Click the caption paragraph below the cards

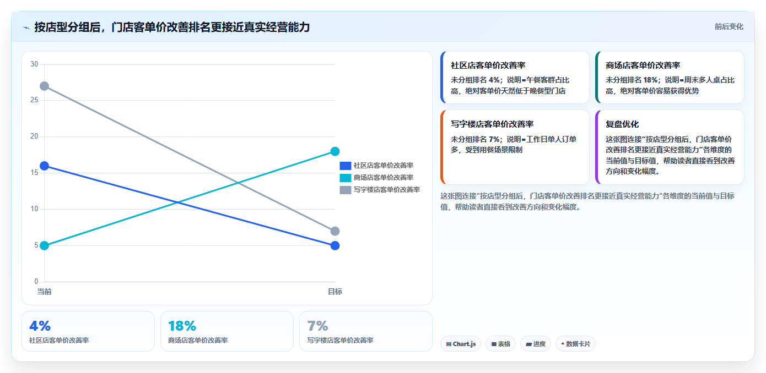[x=587, y=201]
